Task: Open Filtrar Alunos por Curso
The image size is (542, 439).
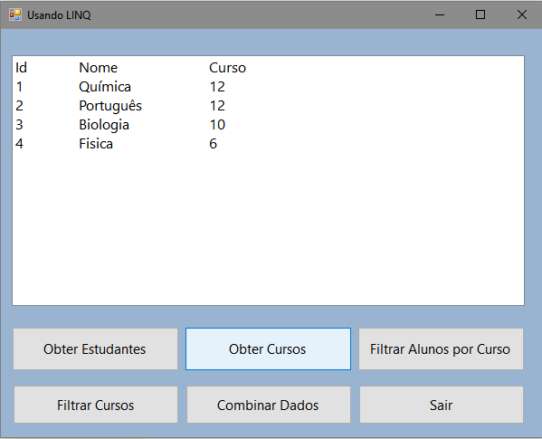Action: (x=441, y=348)
